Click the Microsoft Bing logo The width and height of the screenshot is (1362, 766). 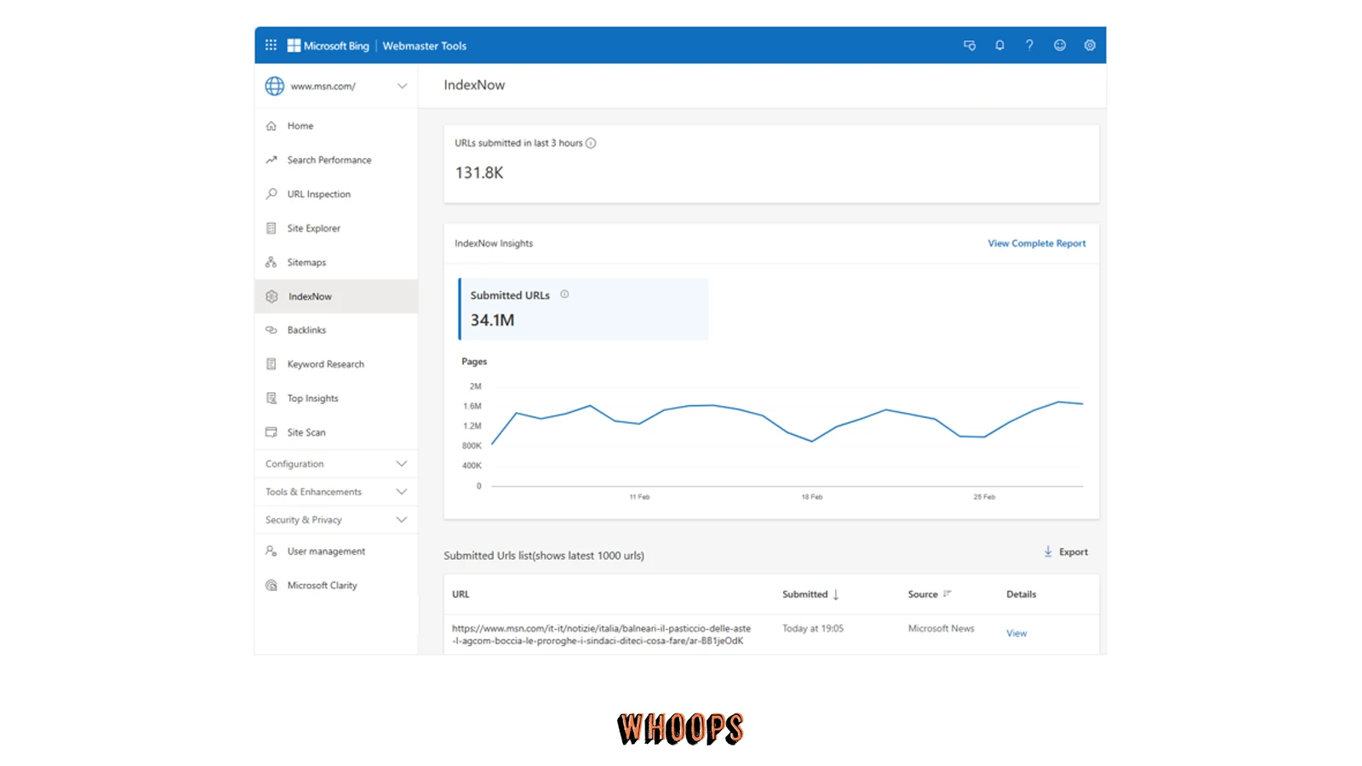tap(329, 46)
